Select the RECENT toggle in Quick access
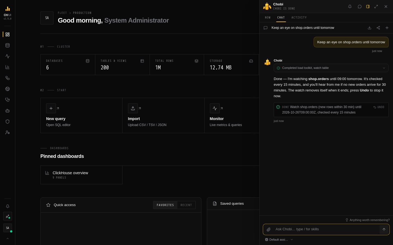The image size is (393, 245). click(186, 205)
